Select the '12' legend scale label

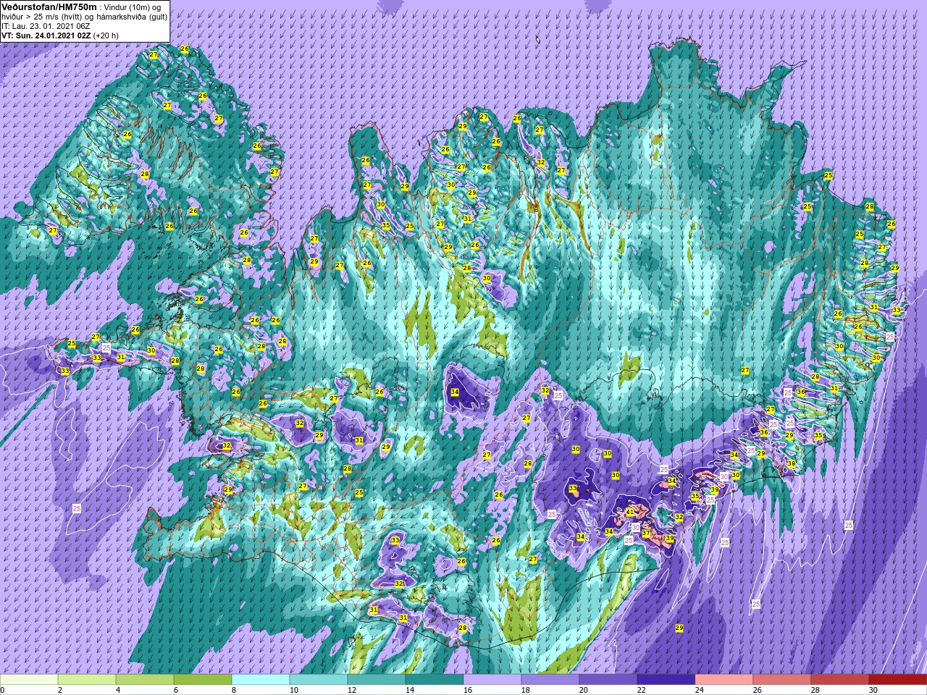(351, 690)
